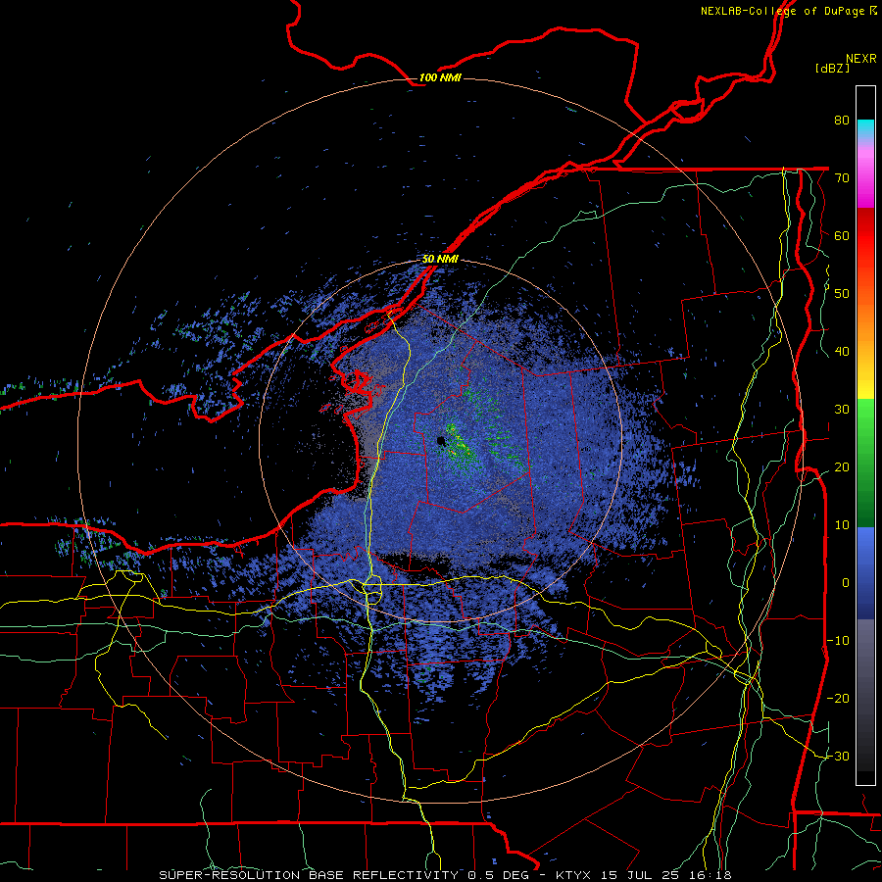
Task: Click the blue band of the color scale
Action: pos(865,572)
